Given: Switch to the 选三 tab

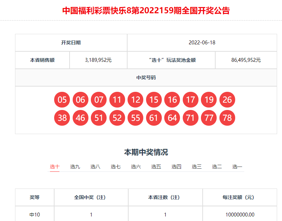Looking at the screenshot, I should (197, 167).
